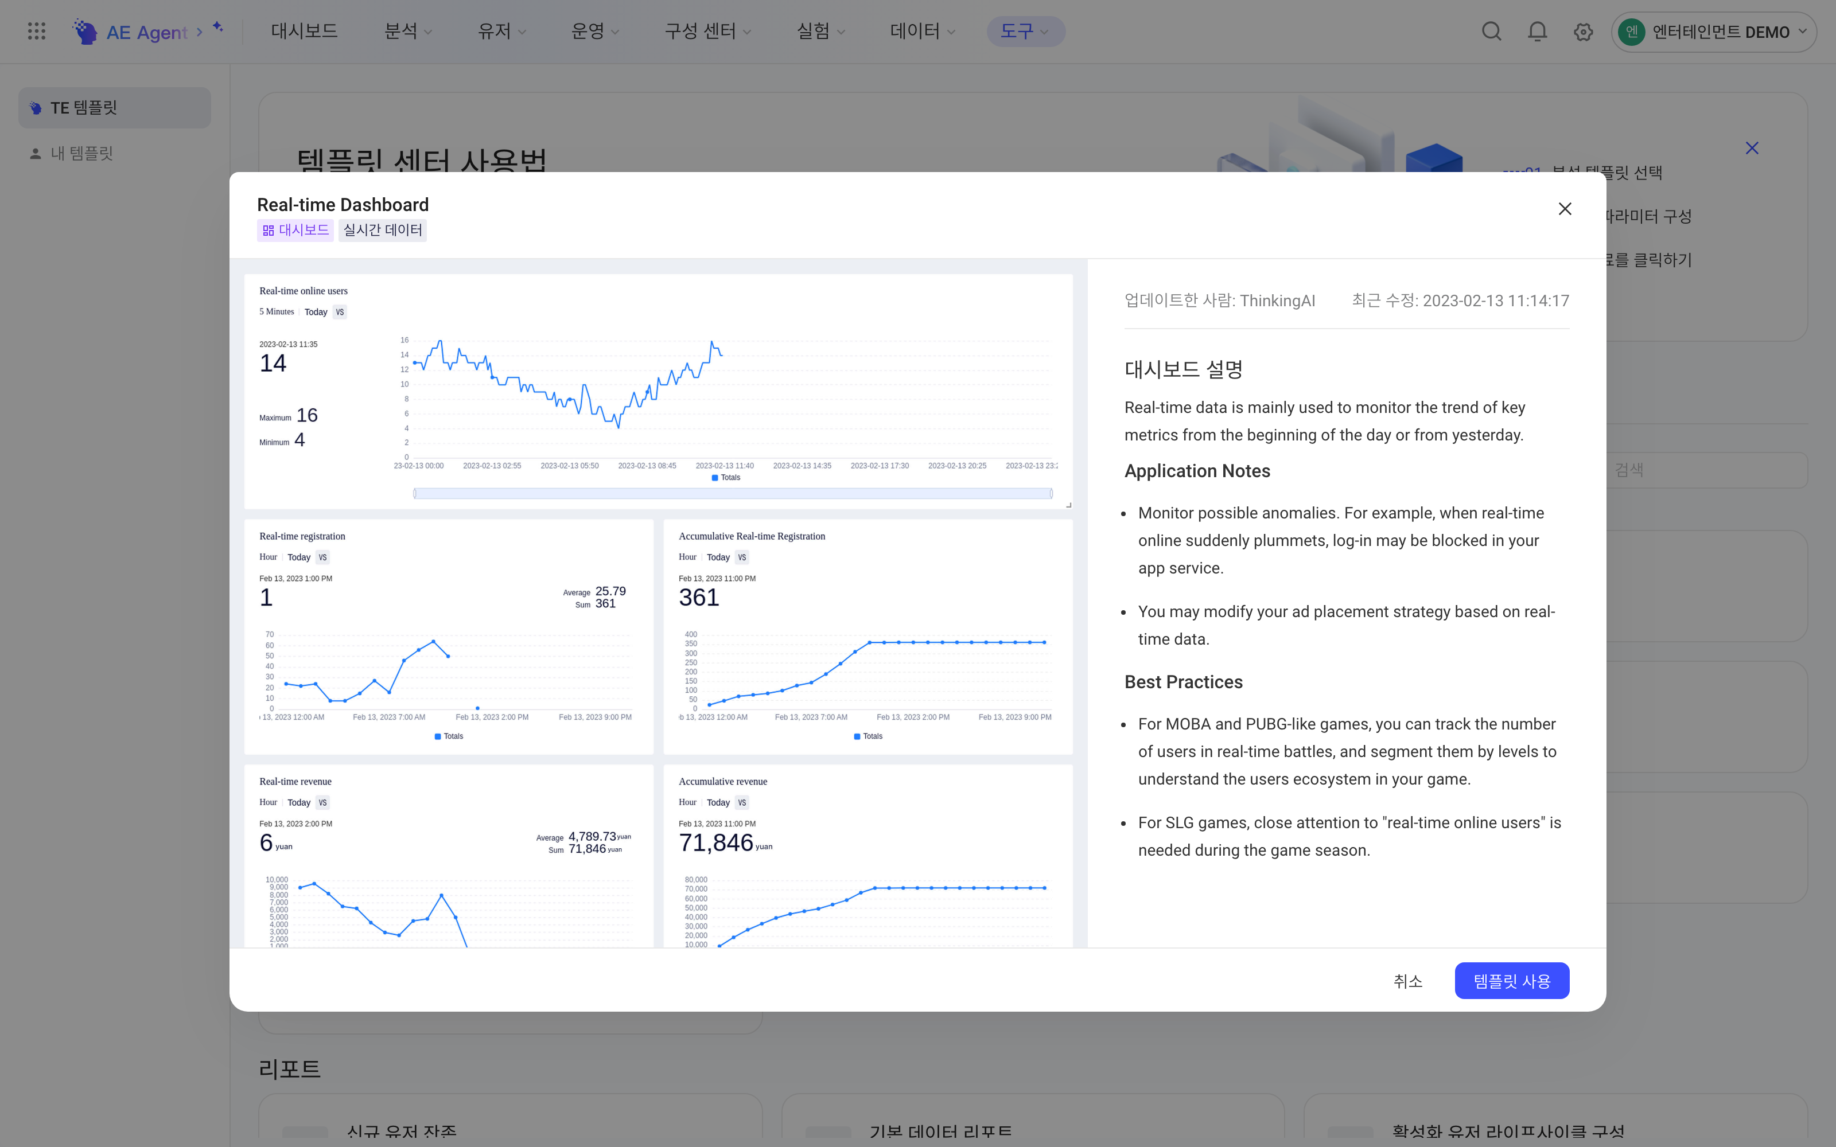Screen dimensions: 1836x1147
Task: Click the 대시보드 tag in dialog header
Action: point(295,230)
